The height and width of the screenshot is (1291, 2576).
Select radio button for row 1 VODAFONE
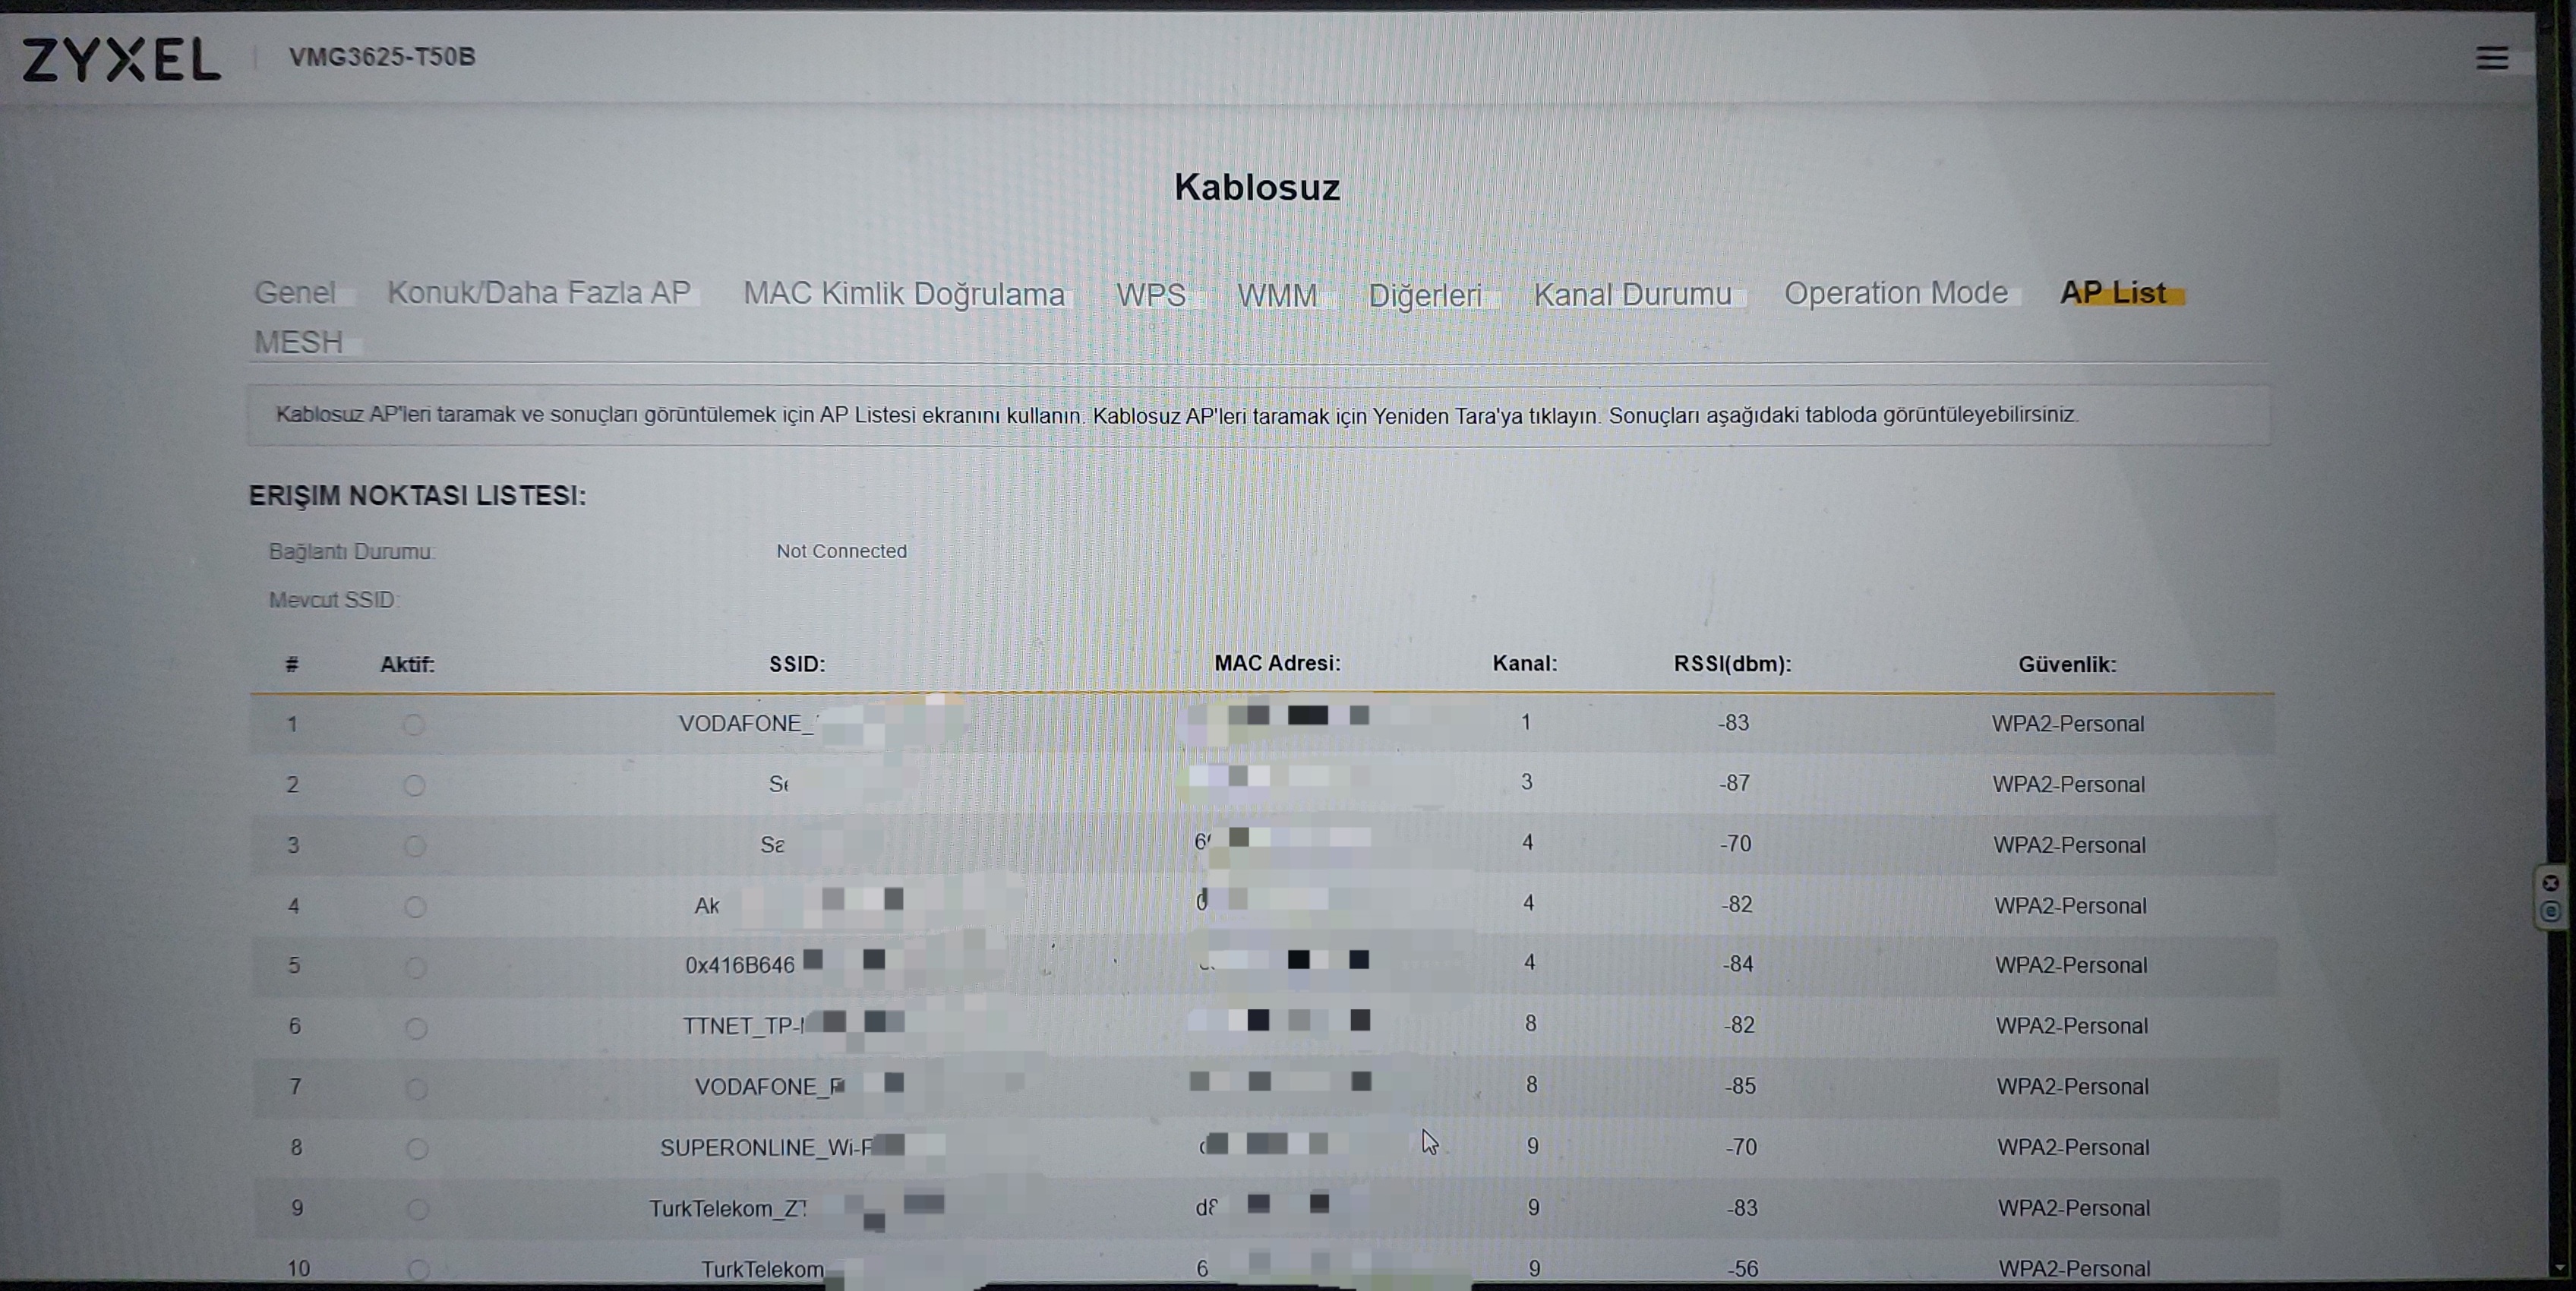click(414, 725)
